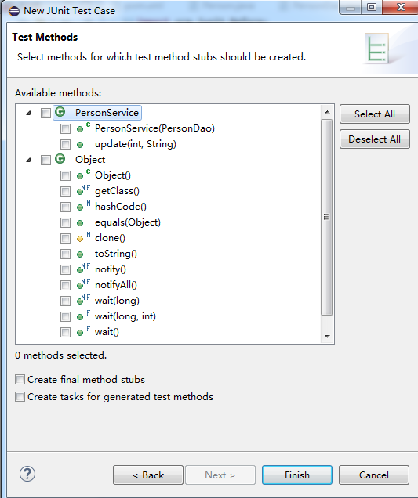Click the wait() method icon
Image resolution: width=418 pixels, height=498 pixels.
point(83,331)
